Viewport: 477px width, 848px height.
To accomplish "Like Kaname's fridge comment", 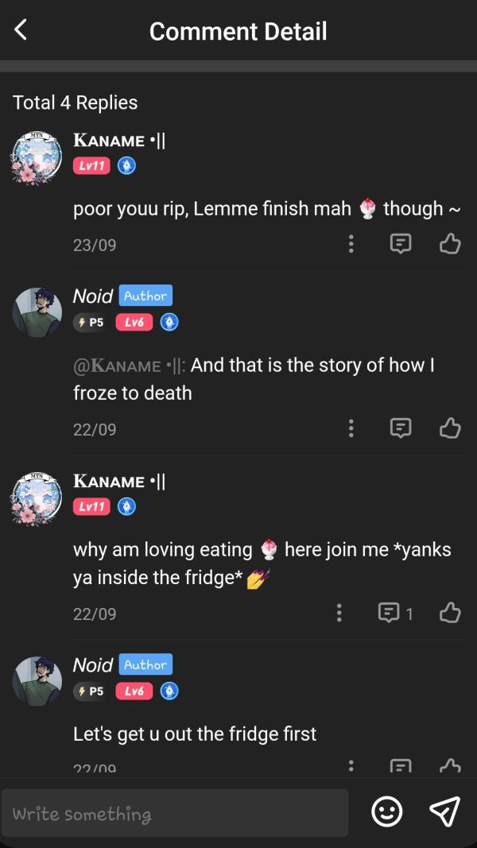I will pyautogui.click(x=449, y=613).
